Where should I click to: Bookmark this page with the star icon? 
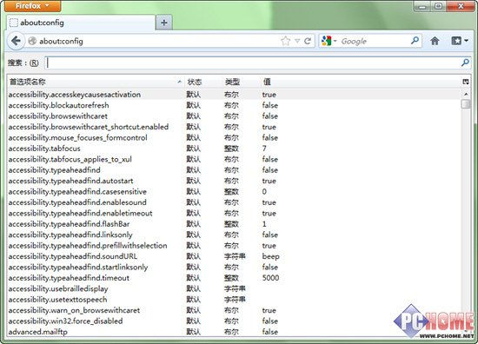click(286, 41)
